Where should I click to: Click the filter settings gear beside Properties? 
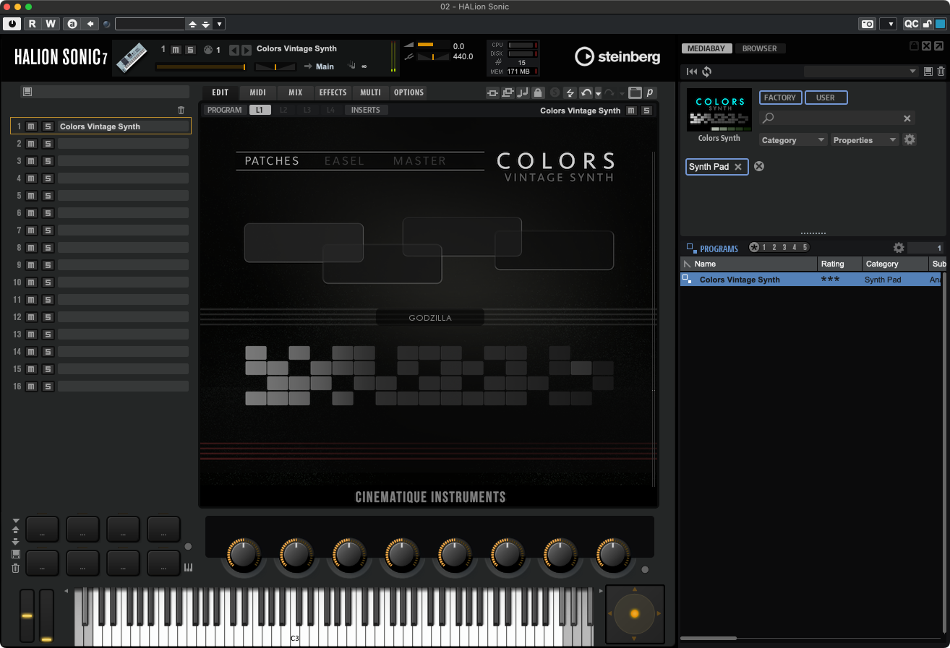pos(910,139)
